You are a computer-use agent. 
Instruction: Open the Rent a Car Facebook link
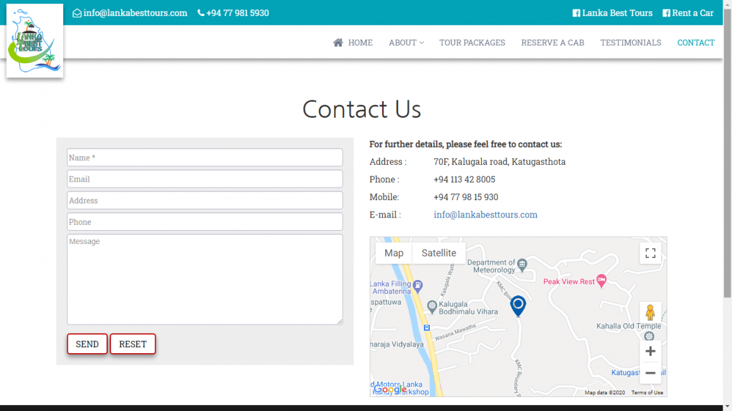pos(687,13)
